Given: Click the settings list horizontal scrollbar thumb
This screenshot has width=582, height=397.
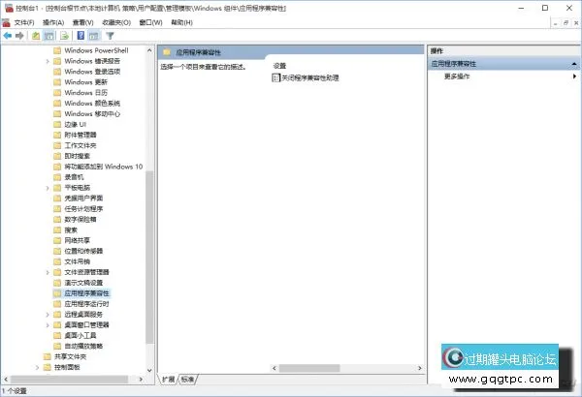Looking at the screenshot, I should 309,368.
